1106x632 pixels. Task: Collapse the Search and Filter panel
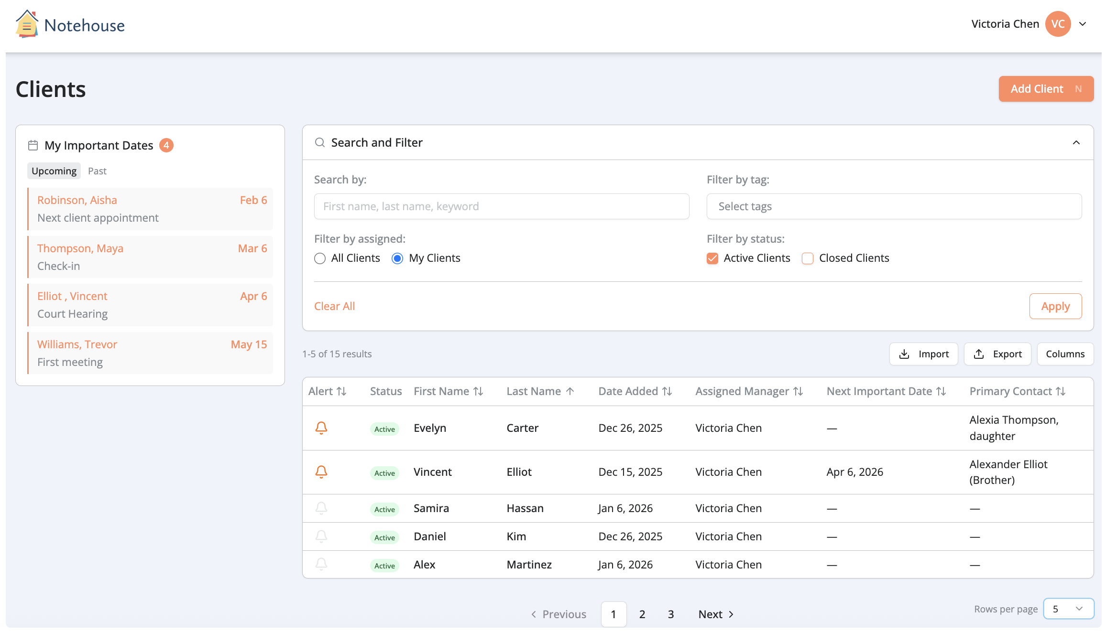[x=1076, y=142]
